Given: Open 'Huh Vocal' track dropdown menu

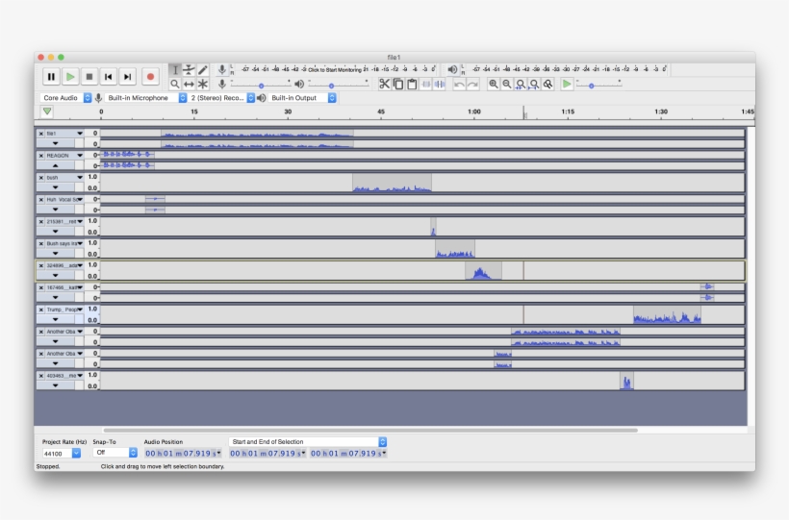Looking at the screenshot, I should pyautogui.click(x=64, y=200).
